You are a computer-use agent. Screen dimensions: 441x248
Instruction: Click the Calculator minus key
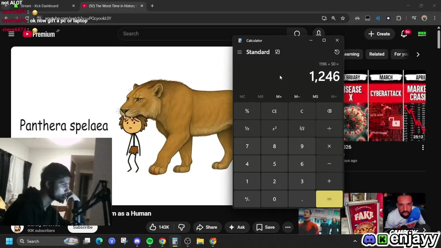[329, 164]
